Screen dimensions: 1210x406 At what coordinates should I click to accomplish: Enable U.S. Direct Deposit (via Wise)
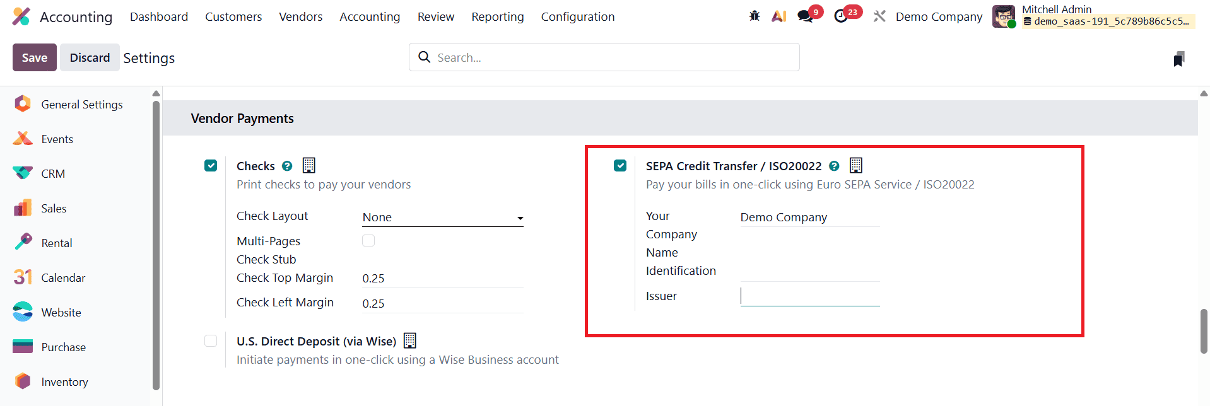[x=211, y=340]
